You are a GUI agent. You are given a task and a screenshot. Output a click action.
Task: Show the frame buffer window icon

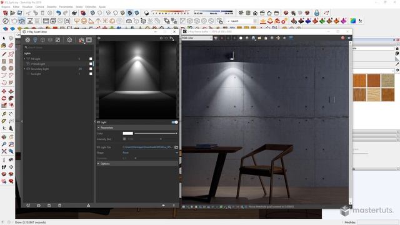tap(89, 40)
